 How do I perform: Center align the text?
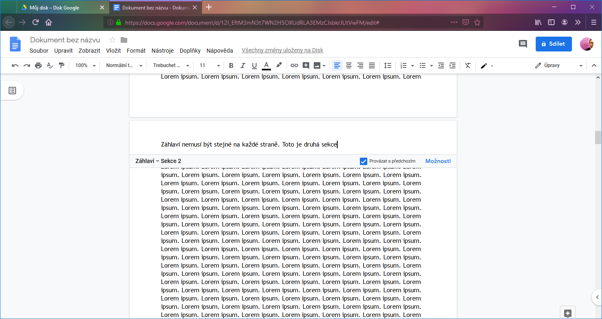click(x=349, y=65)
